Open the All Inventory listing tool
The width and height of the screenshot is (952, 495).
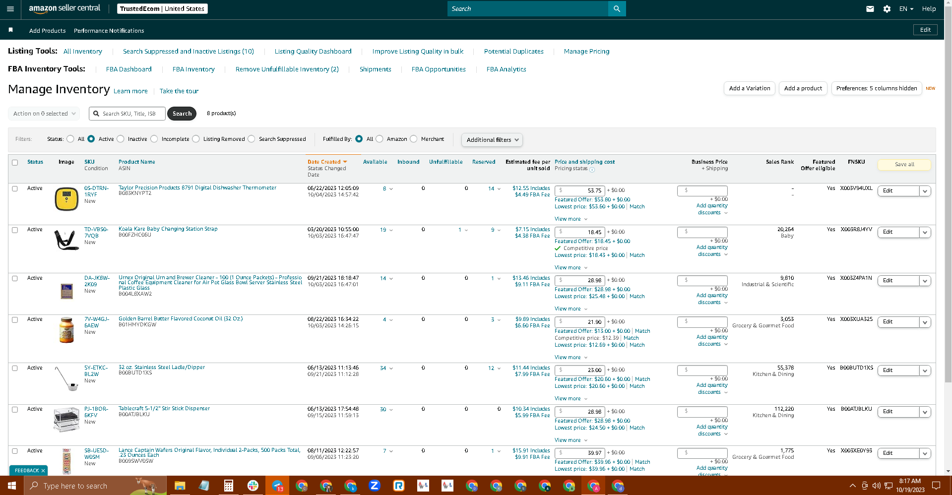(83, 51)
